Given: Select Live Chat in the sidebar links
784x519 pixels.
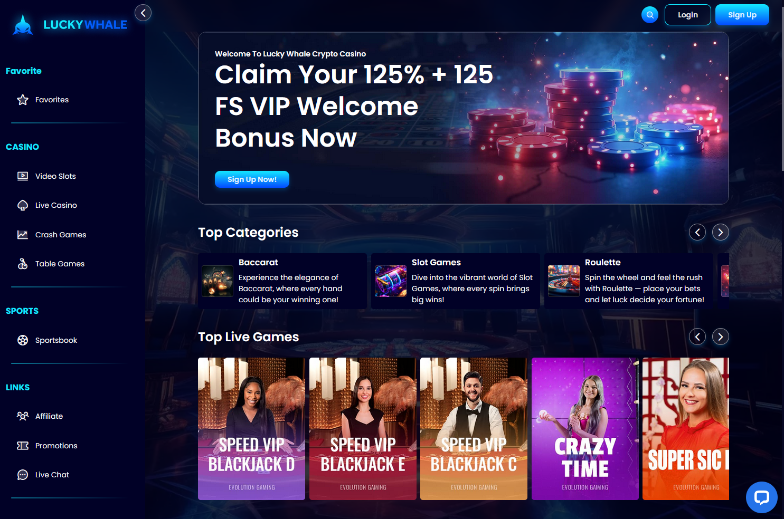Looking at the screenshot, I should (52, 475).
